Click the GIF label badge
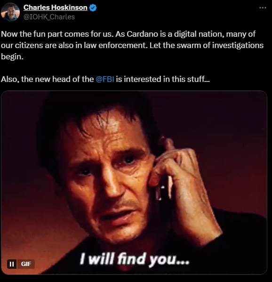 tap(26, 264)
